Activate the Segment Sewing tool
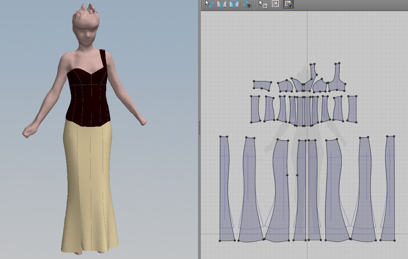Viewport: 408px width, 259px height. (x=222, y=4)
